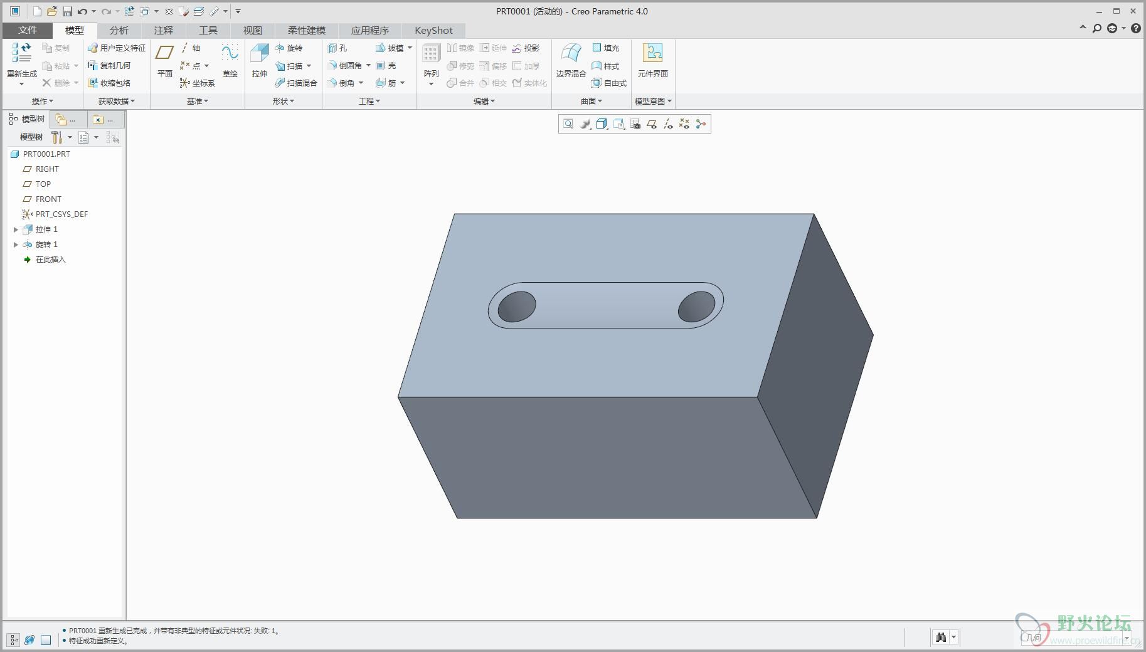Save the file with the floppy disk icon
1146x652 pixels.
[x=67, y=11]
